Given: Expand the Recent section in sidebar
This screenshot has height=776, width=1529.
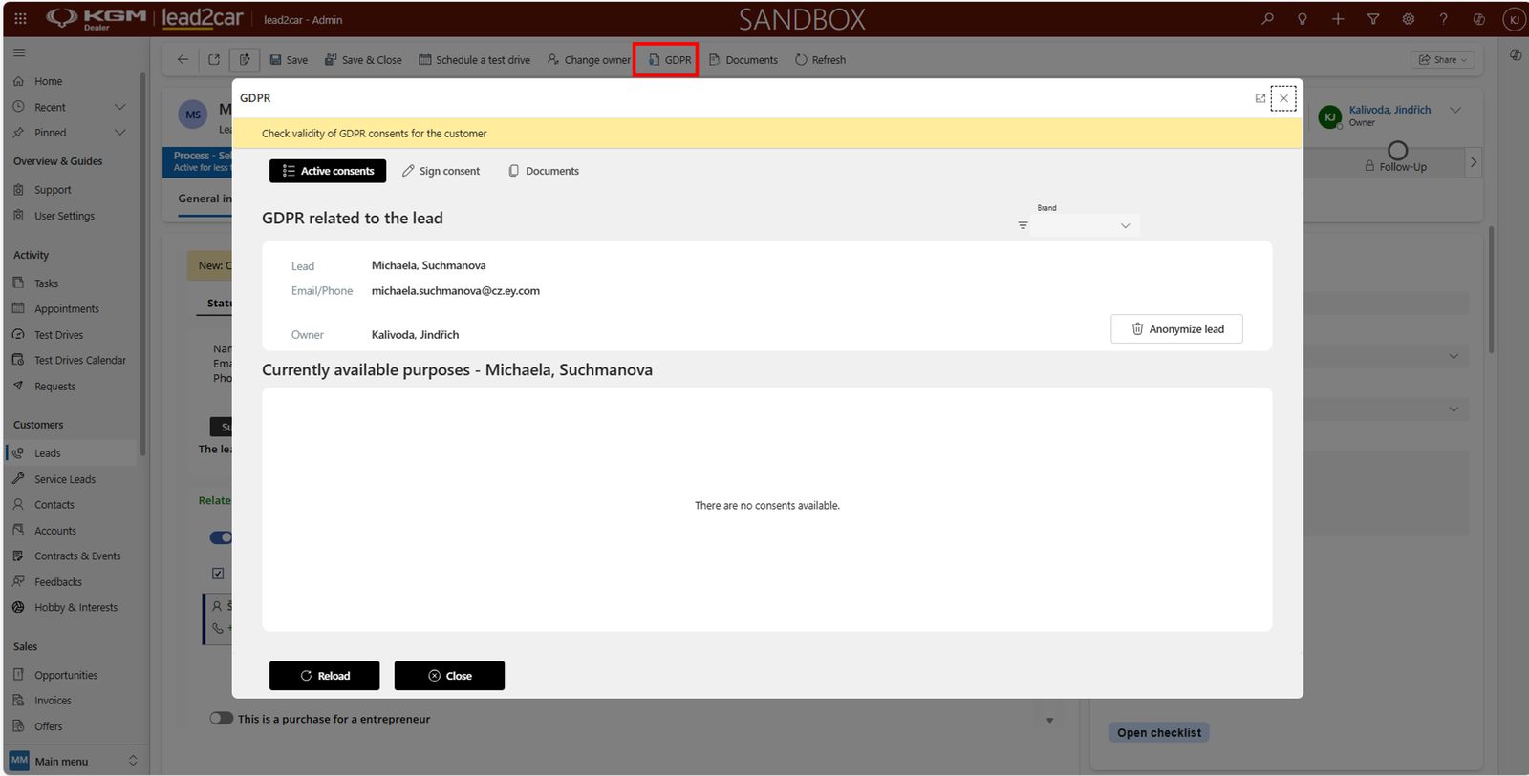Looking at the screenshot, I should point(119,107).
